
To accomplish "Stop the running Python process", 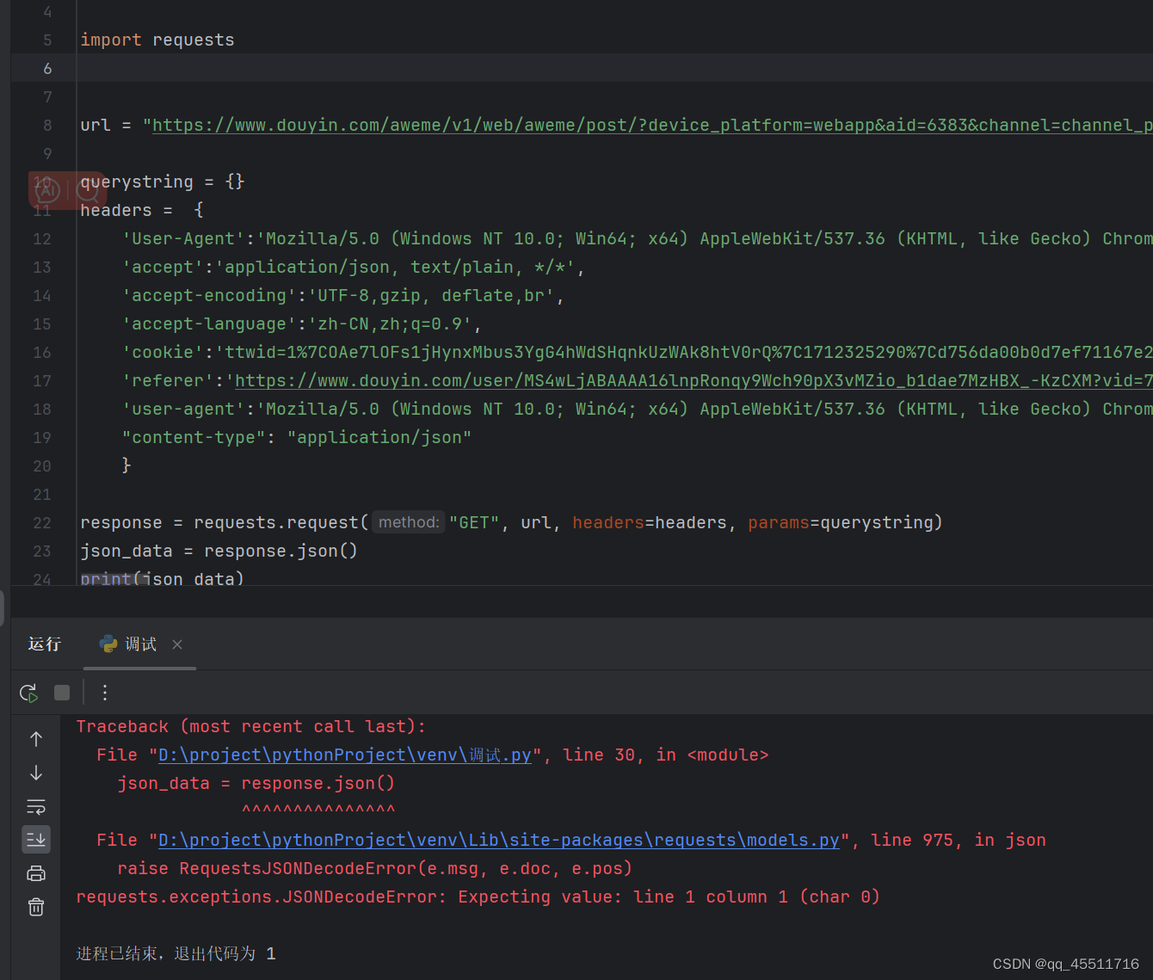I will 61,693.
